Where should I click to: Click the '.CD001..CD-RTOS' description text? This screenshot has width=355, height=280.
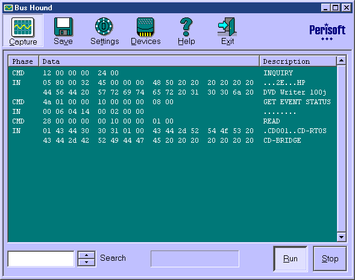pos(295,131)
